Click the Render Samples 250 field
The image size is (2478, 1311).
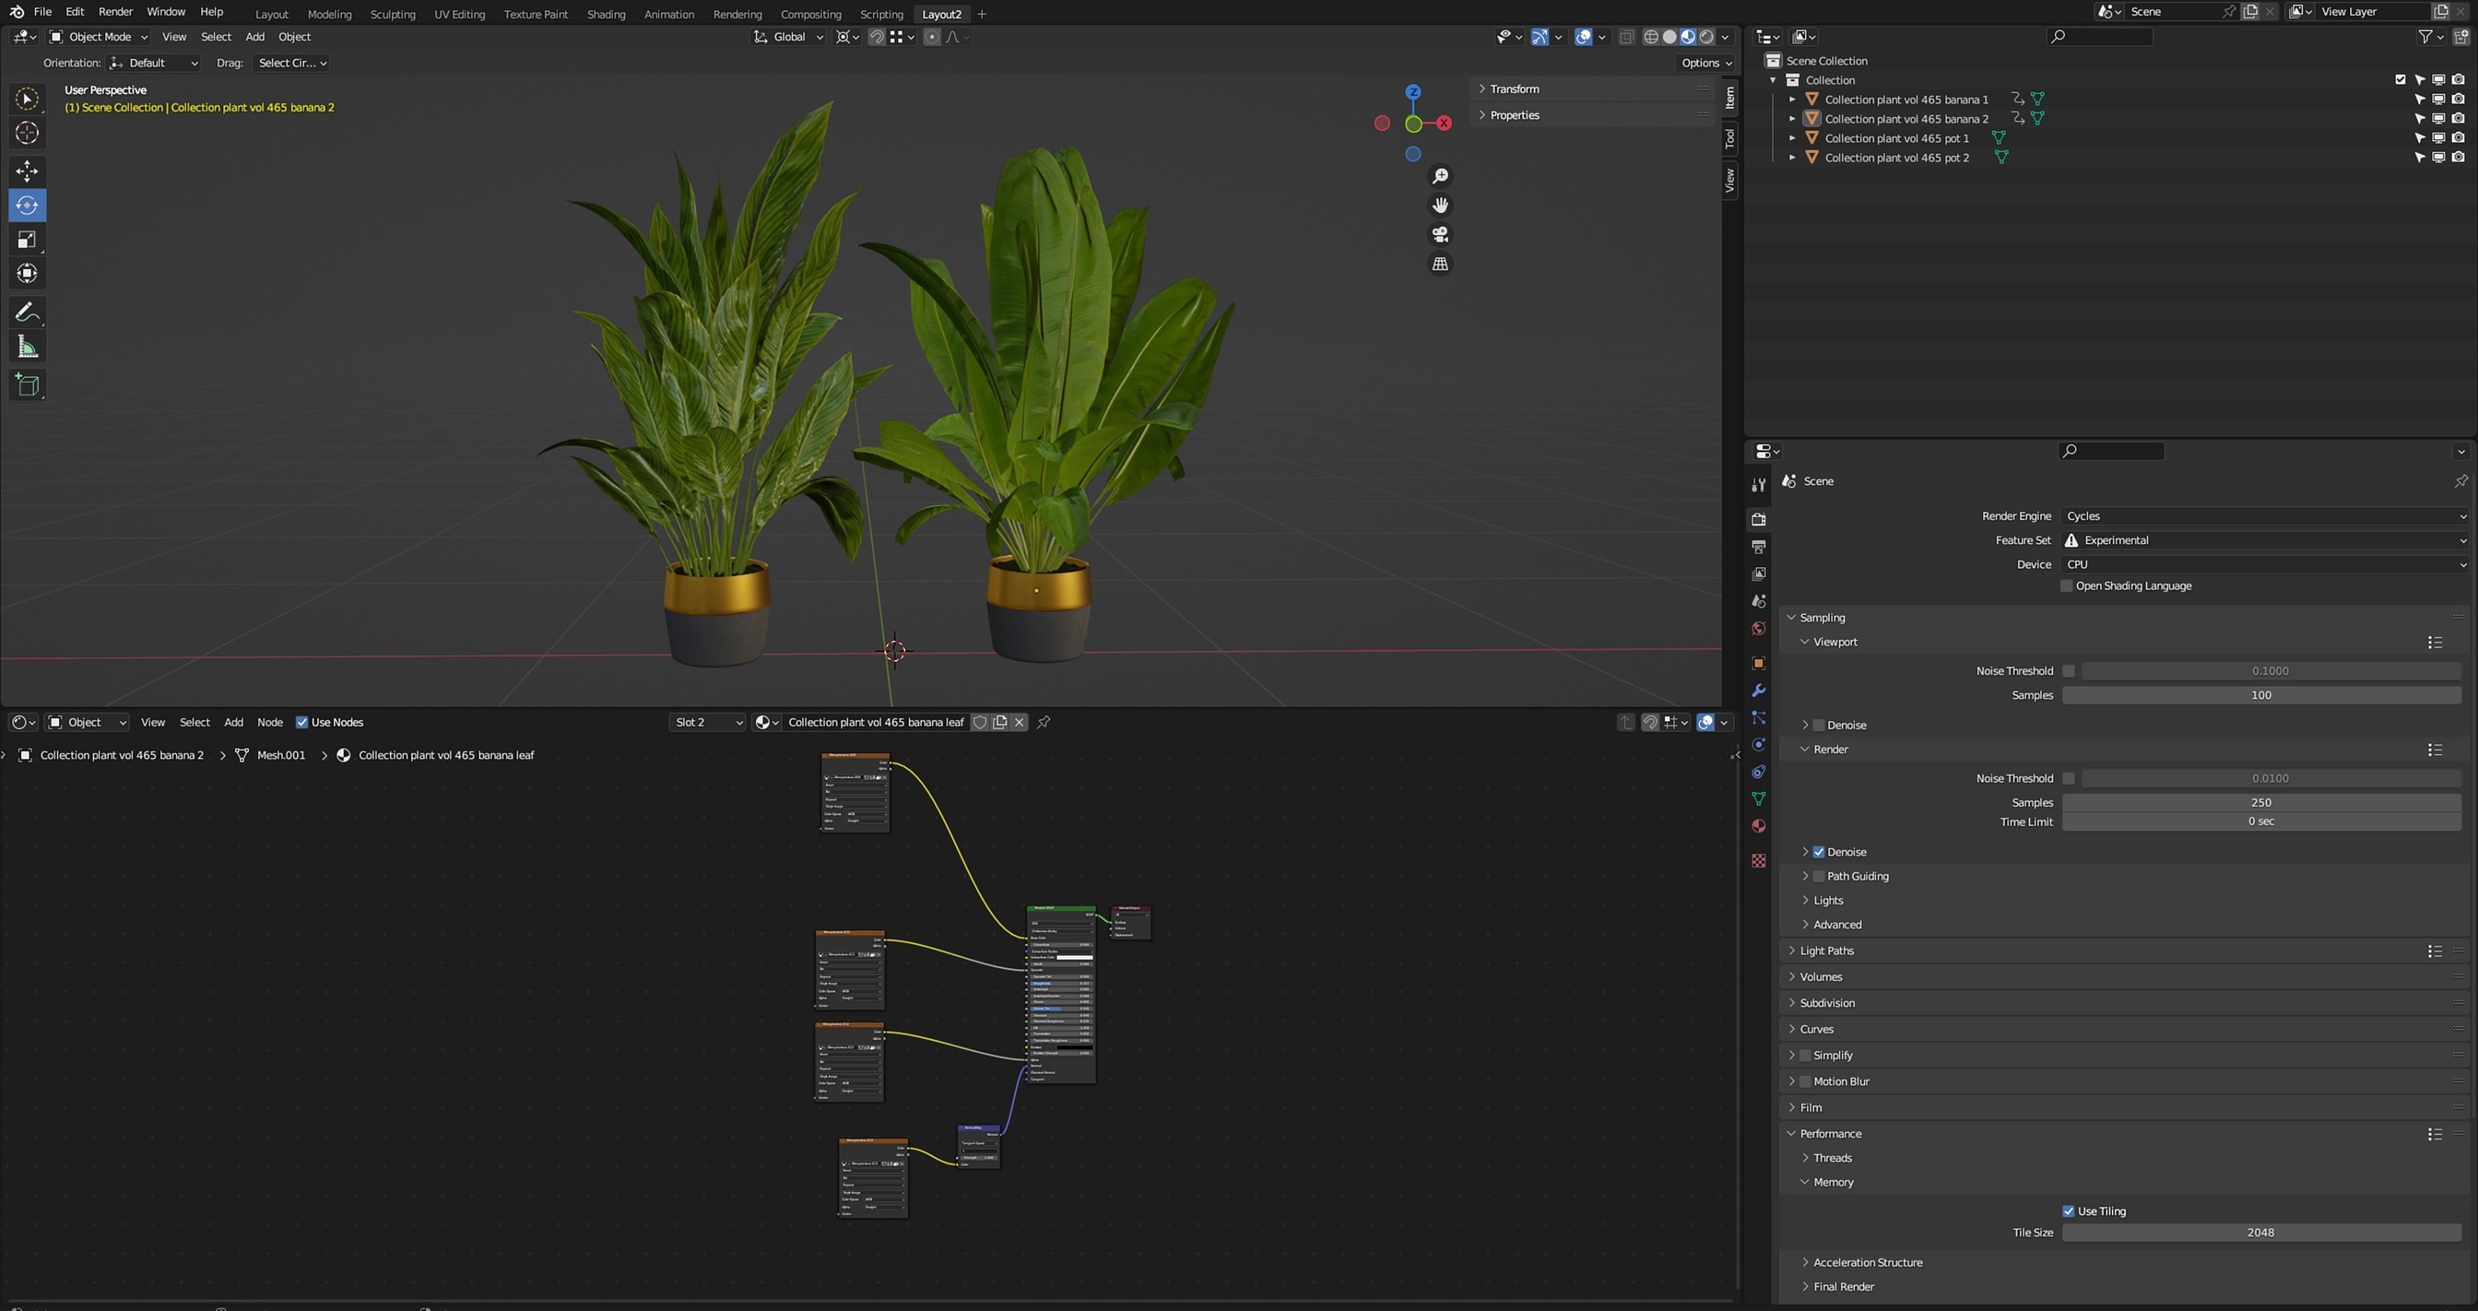point(2262,802)
